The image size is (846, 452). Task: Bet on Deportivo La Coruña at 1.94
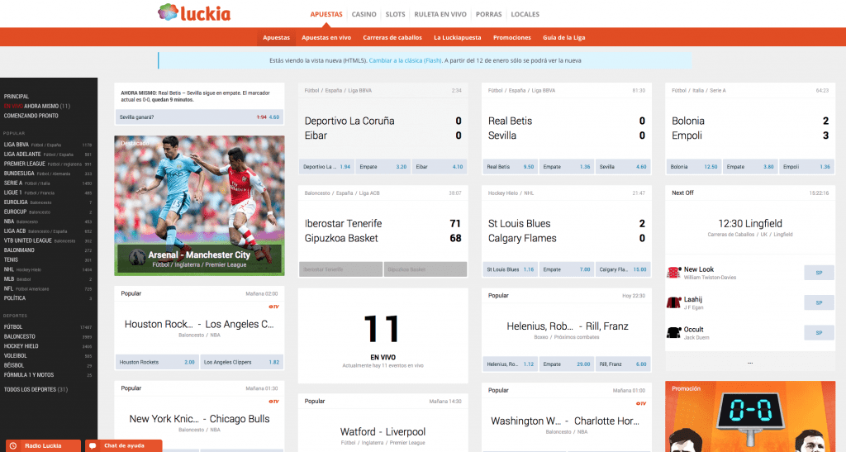pyautogui.click(x=326, y=167)
